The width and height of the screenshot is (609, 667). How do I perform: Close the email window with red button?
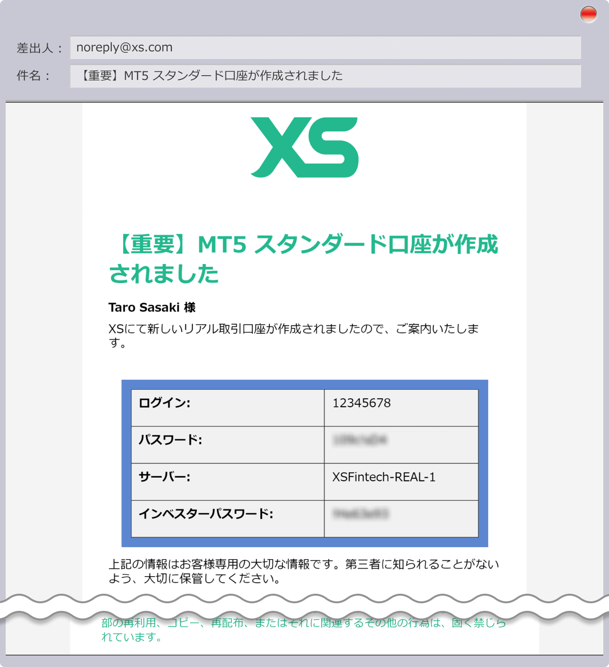[589, 14]
